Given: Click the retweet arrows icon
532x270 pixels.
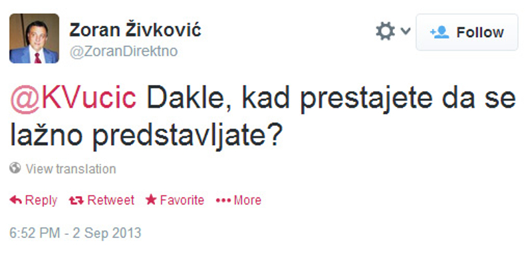Looking at the screenshot, I should click(76, 200).
